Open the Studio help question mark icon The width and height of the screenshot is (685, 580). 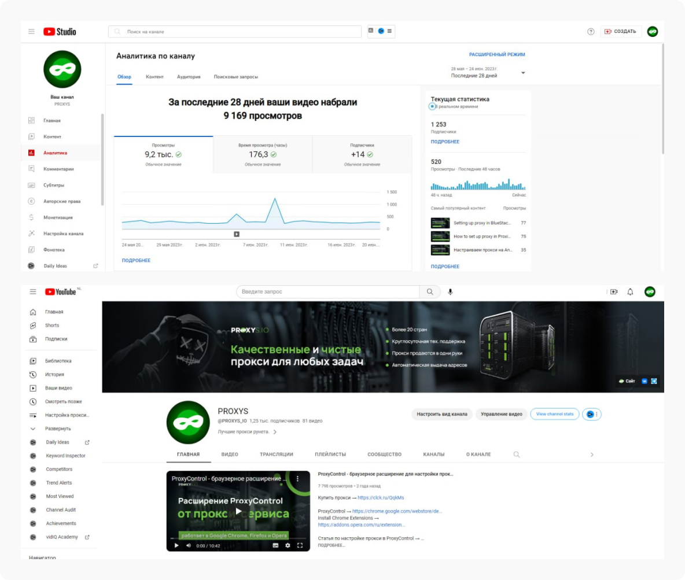591,31
